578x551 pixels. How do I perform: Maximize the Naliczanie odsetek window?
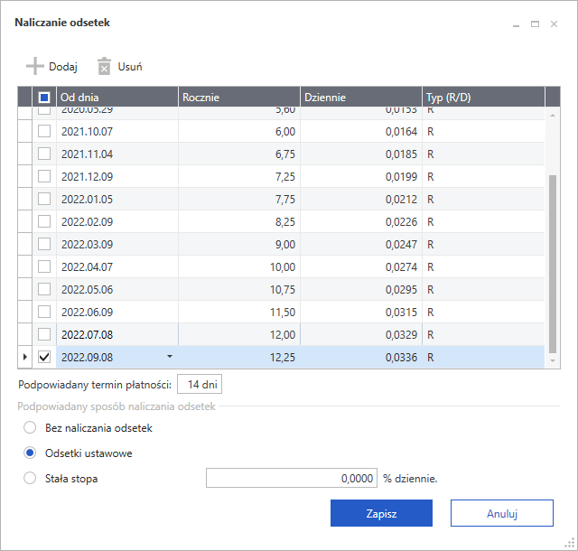pos(535,24)
